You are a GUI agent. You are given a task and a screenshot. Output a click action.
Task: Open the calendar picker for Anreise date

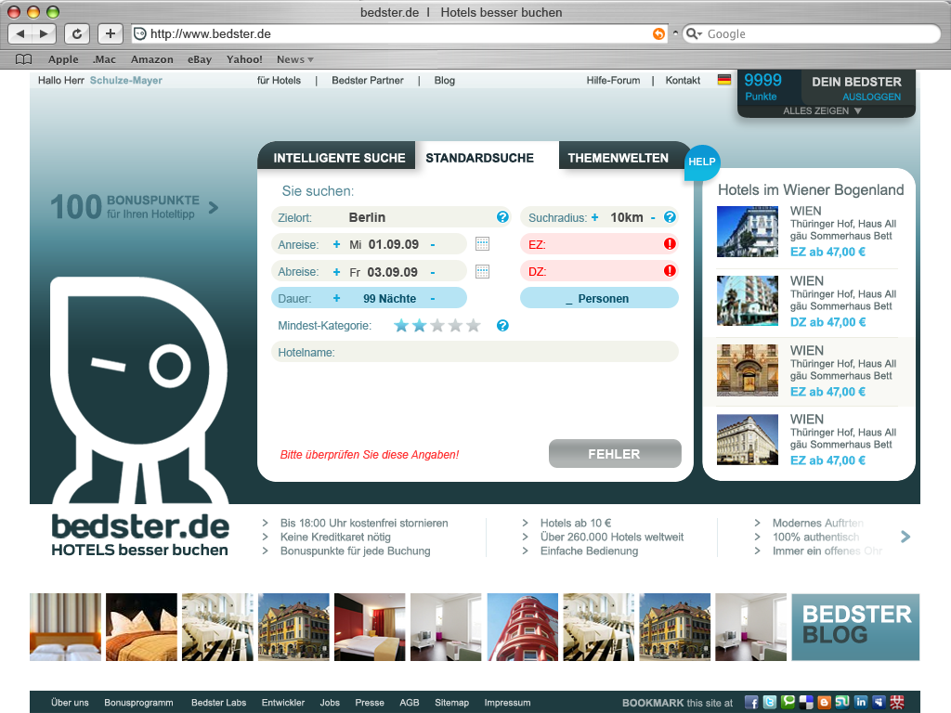point(482,243)
